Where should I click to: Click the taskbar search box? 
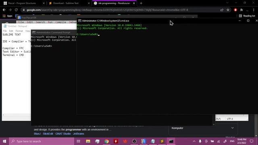42,141
